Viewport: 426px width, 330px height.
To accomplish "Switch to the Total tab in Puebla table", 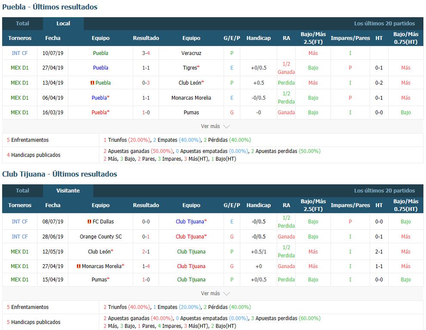I will point(22,24).
